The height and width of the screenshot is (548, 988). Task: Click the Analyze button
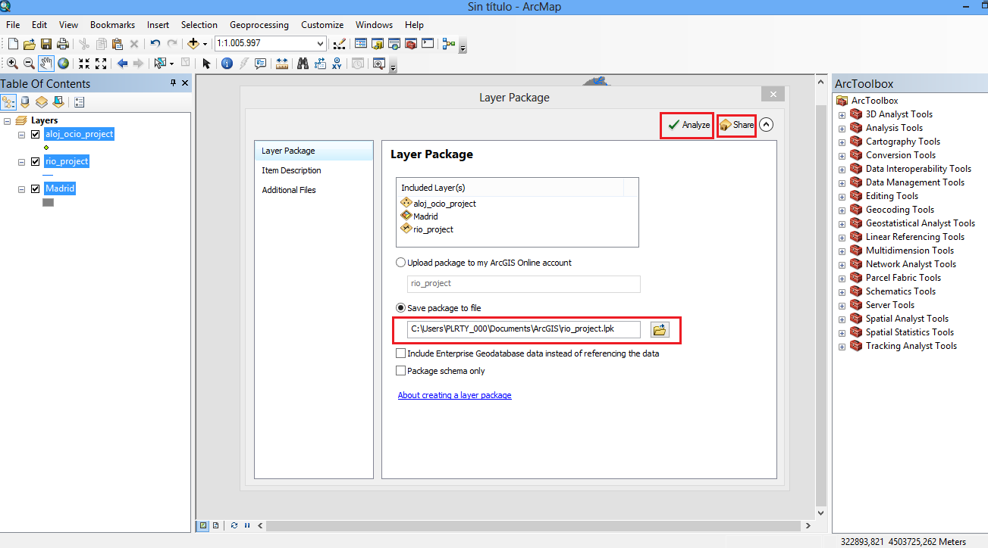[x=688, y=126]
